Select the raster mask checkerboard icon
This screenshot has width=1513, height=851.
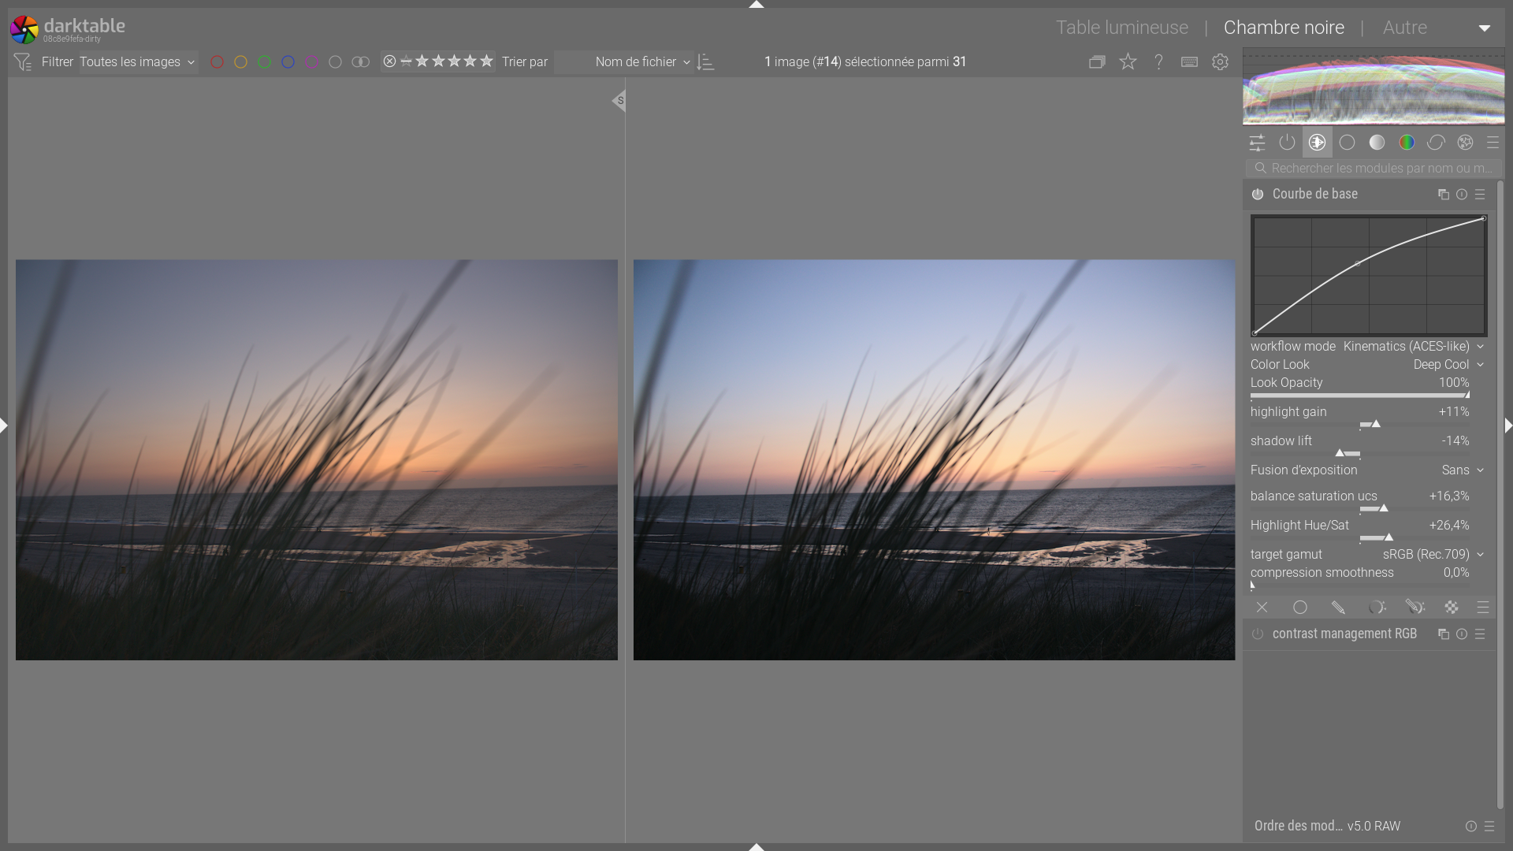click(1451, 608)
